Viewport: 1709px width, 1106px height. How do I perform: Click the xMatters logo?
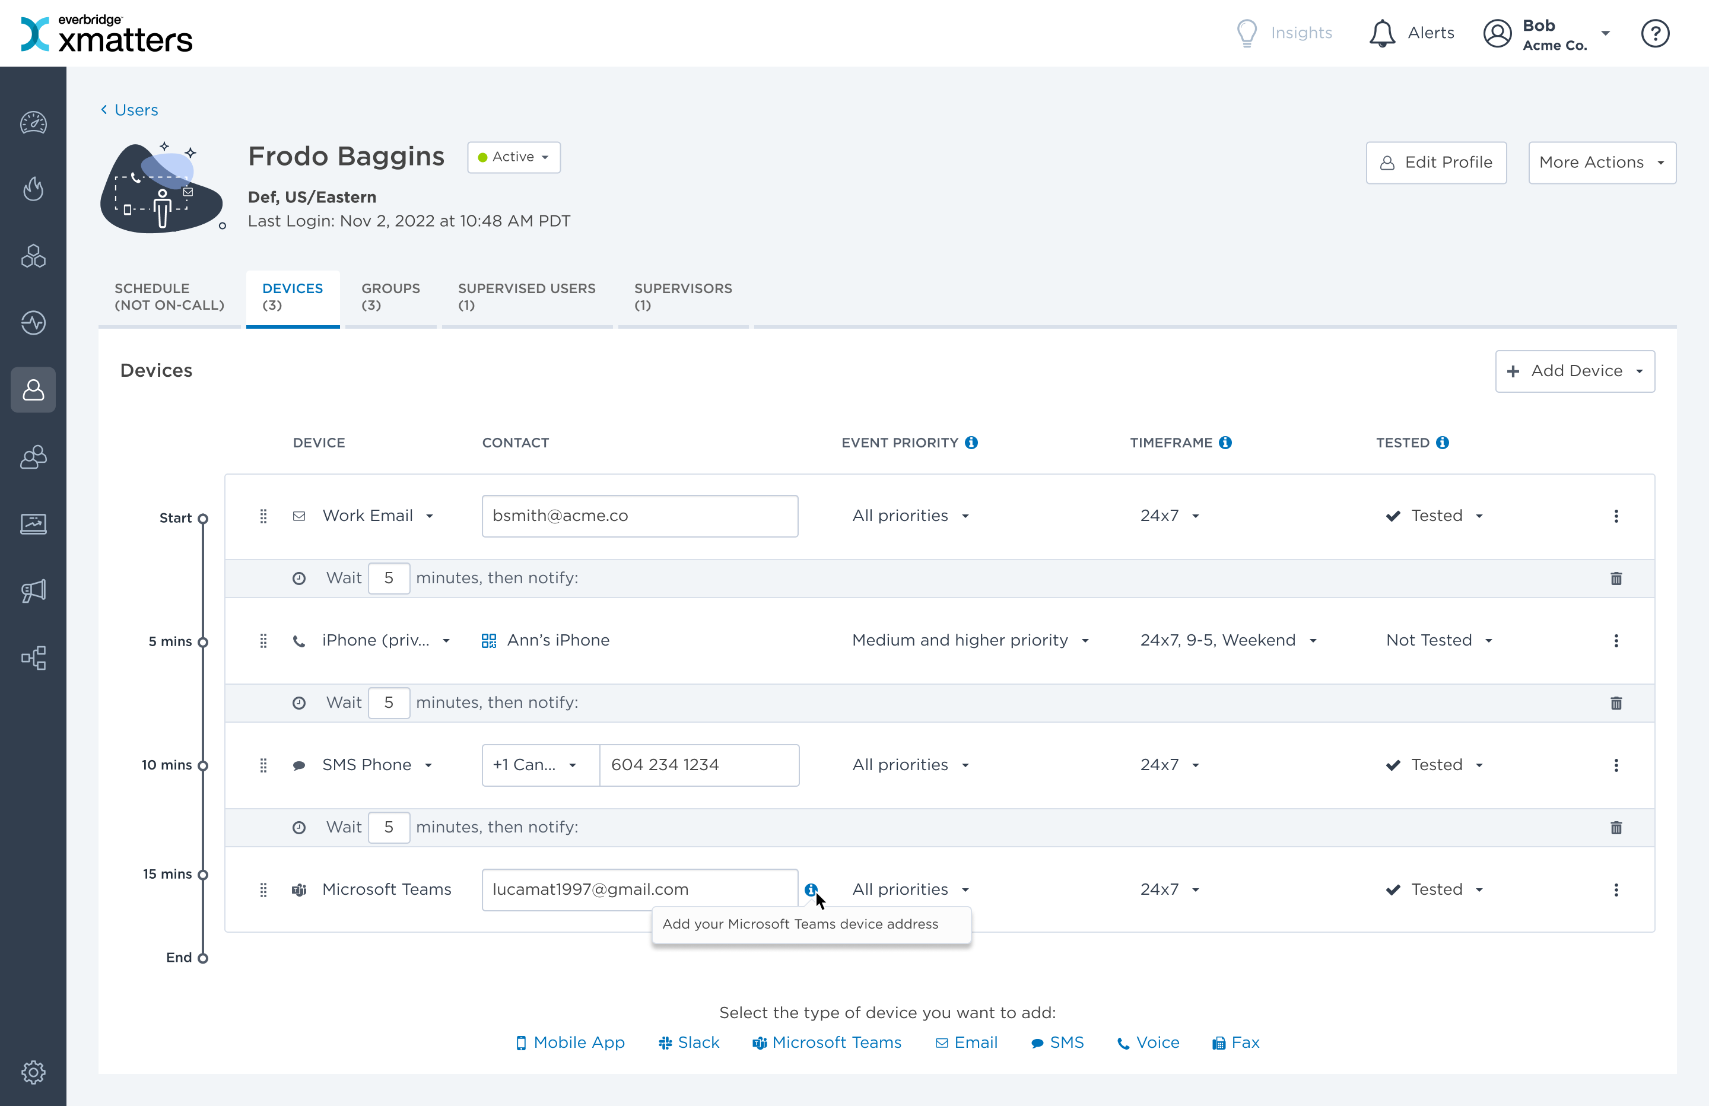[x=107, y=33]
